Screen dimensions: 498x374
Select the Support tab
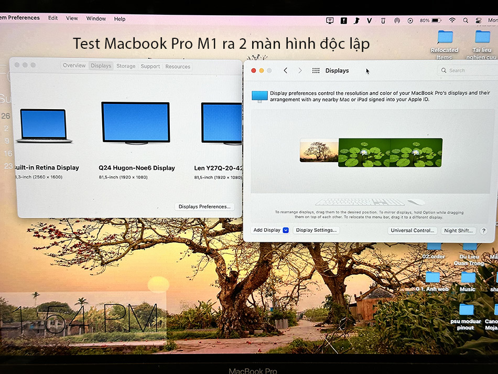150,67
